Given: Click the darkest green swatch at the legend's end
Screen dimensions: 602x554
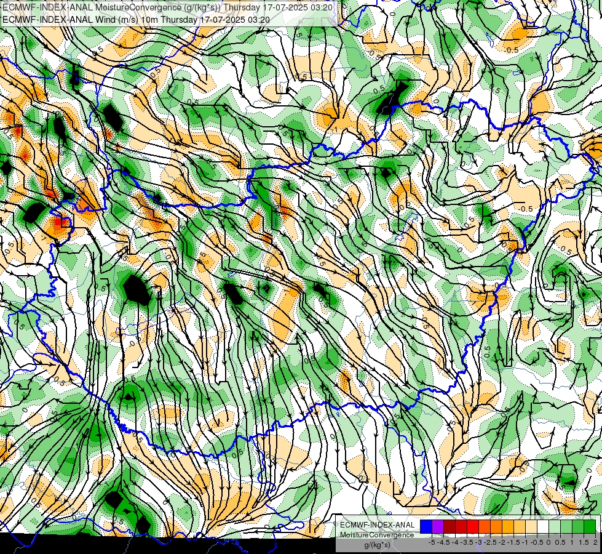Looking at the screenshot, I should tap(590, 527).
